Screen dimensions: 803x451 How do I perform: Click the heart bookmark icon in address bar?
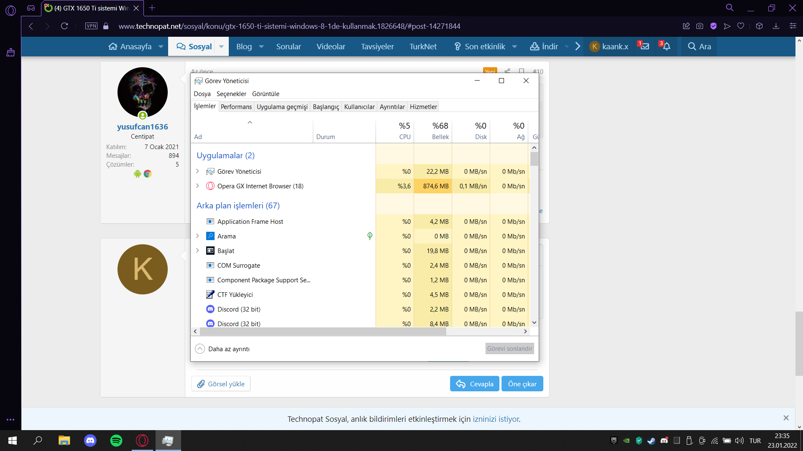[741, 26]
